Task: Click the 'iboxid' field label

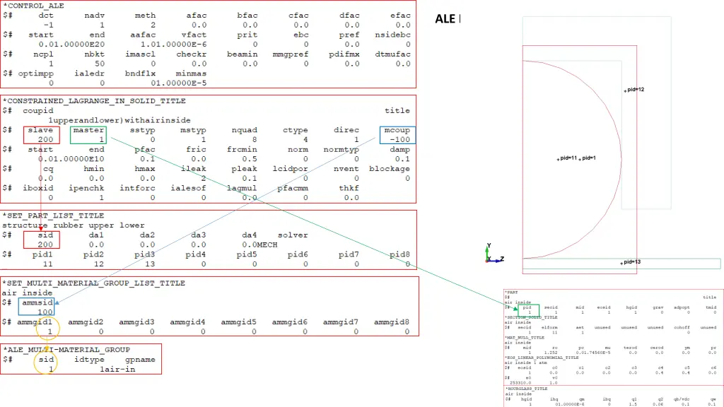Action: click(38, 188)
